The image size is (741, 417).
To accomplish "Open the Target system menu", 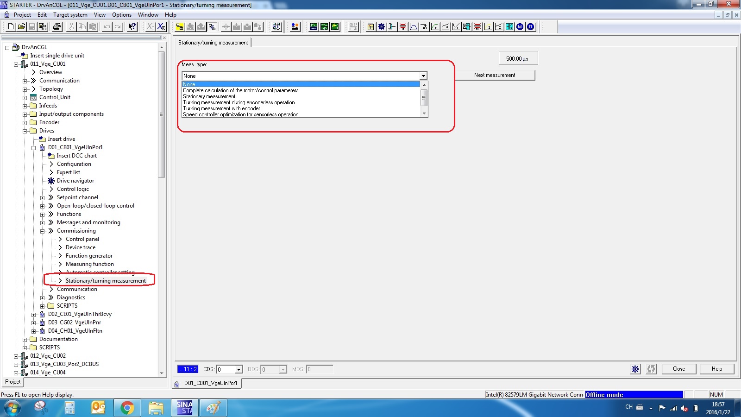I will 70,15.
